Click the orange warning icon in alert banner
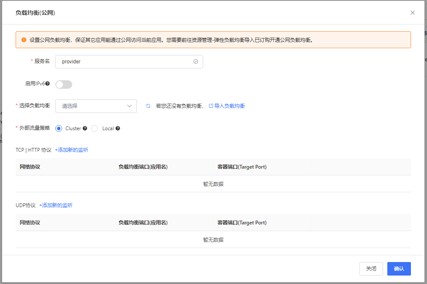Viewport: 427px width, 284px height. click(x=24, y=40)
